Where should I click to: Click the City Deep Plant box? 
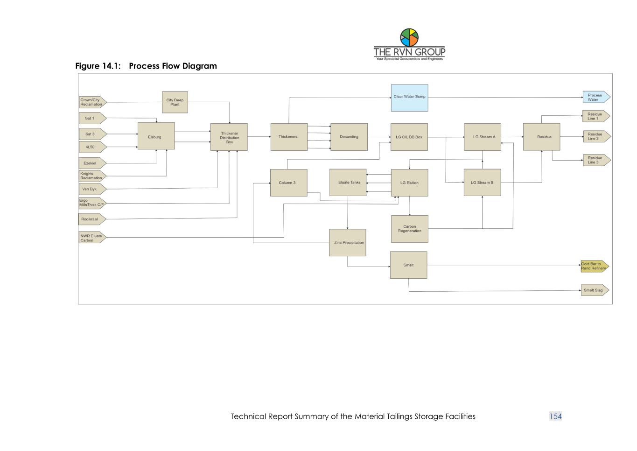pyautogui.click(x=175, y=102)
